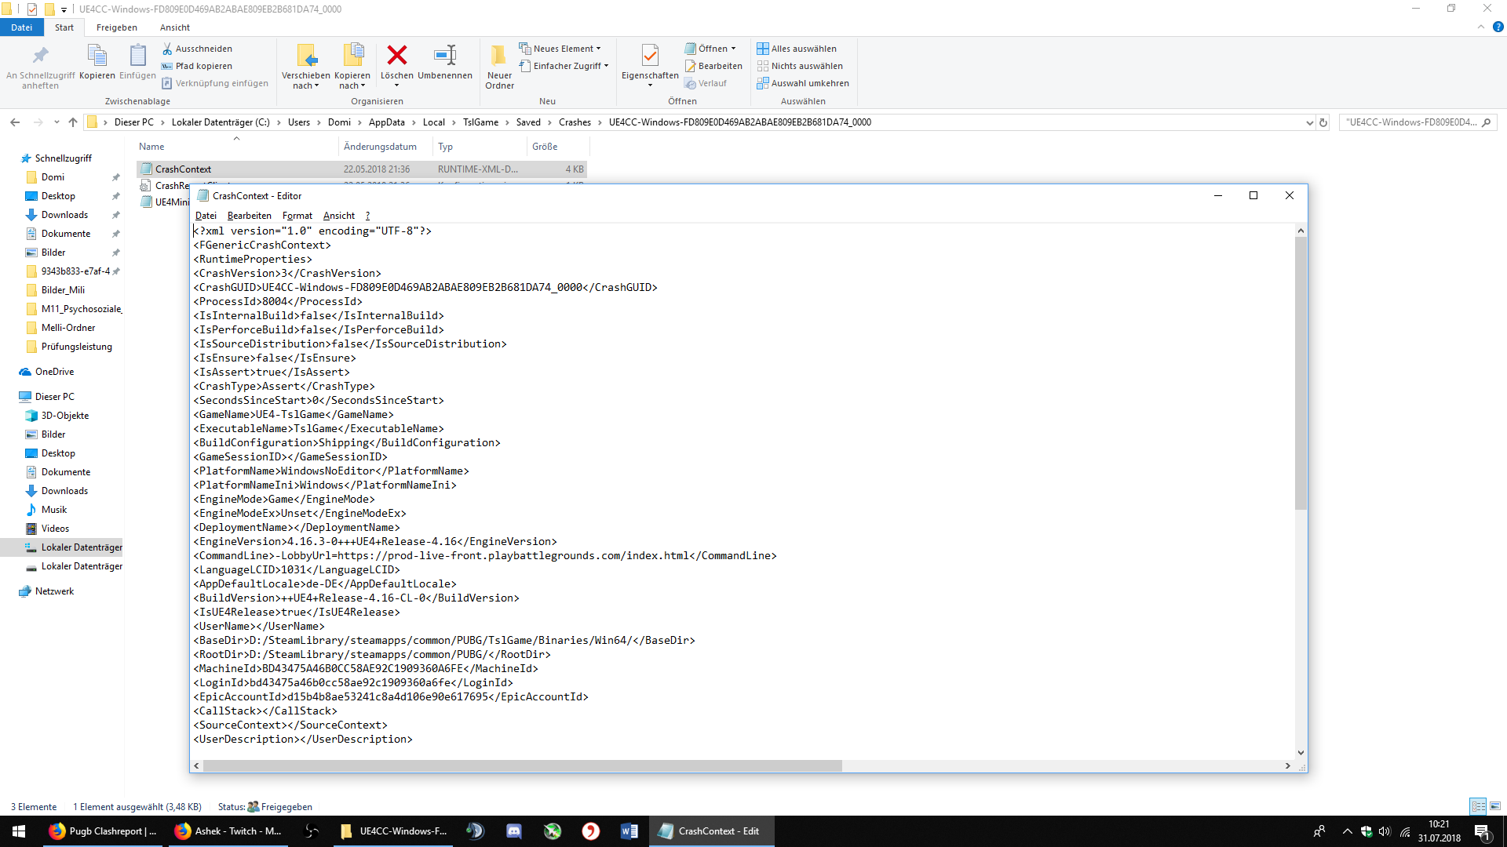Open the Ansicht menu in Editor
1507x847 pixels.
coord(339,216)
